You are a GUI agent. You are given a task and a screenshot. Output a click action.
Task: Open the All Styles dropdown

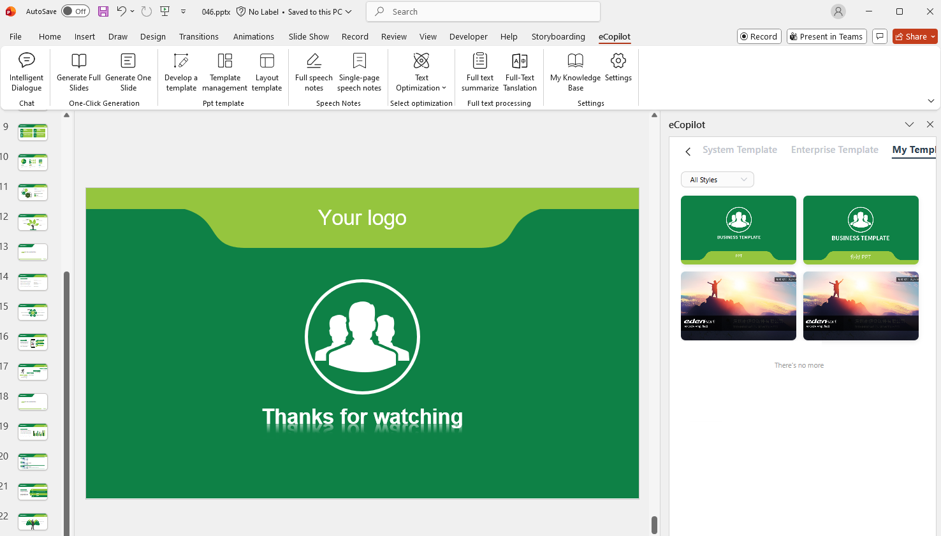coord(717,179)
